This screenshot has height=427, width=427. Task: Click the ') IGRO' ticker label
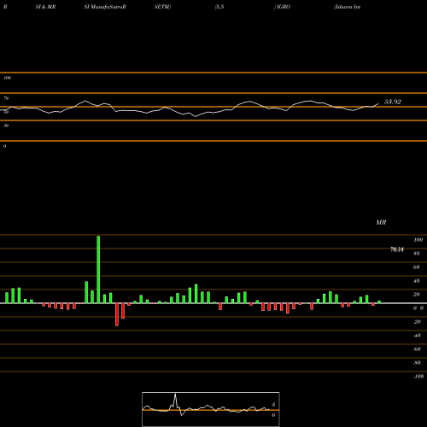pos(282,7)
